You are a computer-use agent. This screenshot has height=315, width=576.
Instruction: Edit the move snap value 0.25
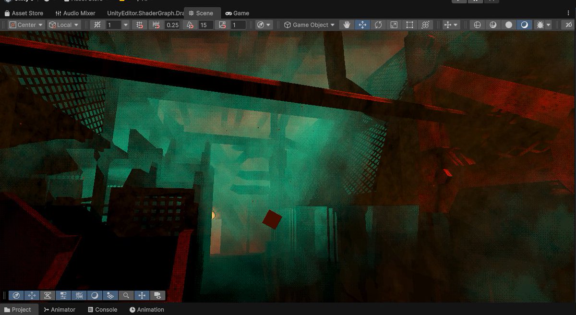pyautogui.click(x=172, y=24)
